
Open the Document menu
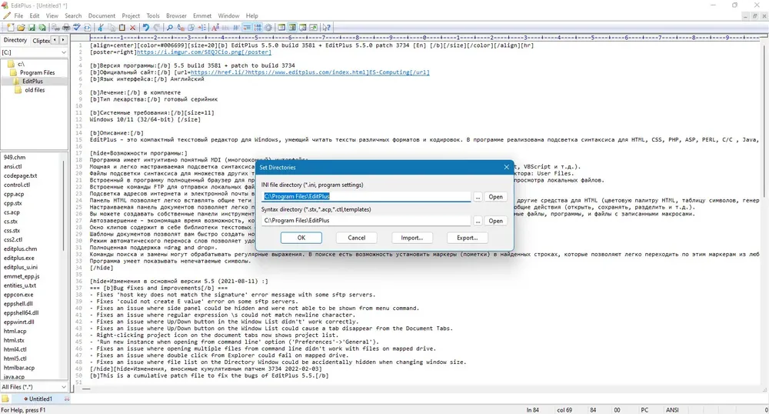(x=102, y=15)
